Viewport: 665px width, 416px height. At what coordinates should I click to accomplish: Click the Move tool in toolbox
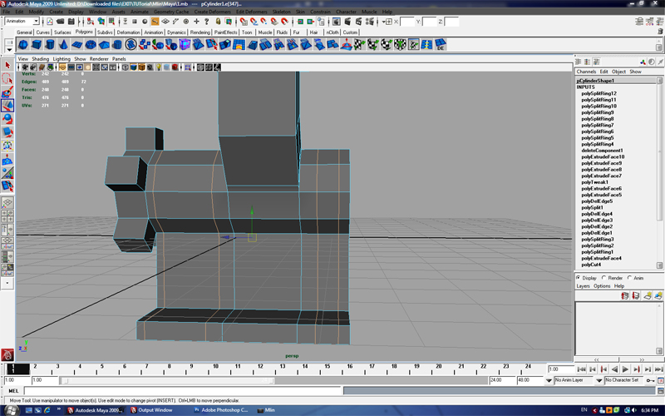click(x=7, y=106)
